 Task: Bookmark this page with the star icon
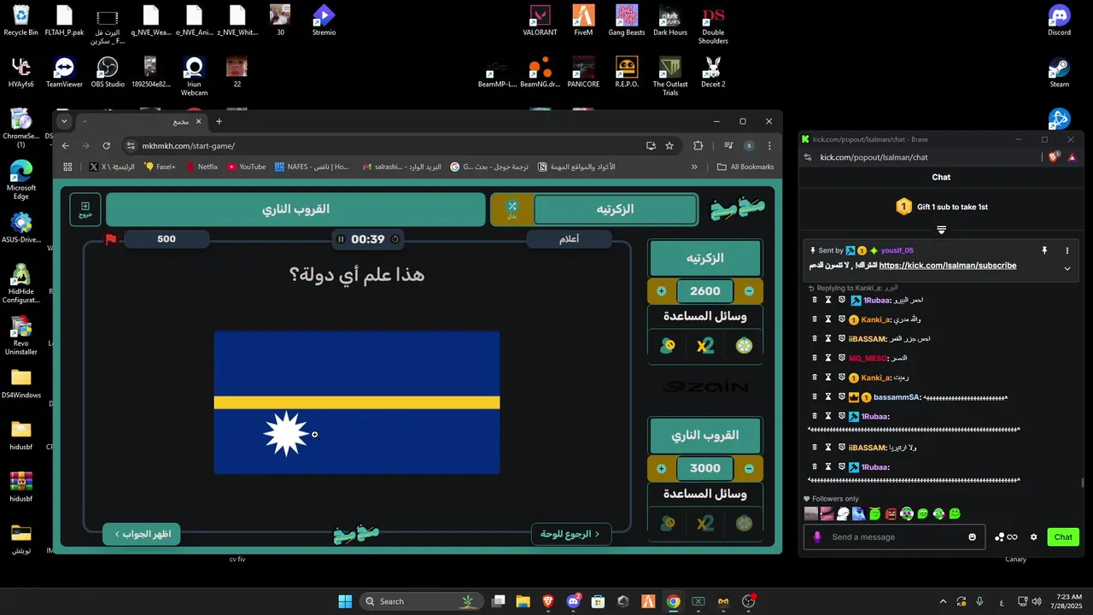(x=669, y=145)
